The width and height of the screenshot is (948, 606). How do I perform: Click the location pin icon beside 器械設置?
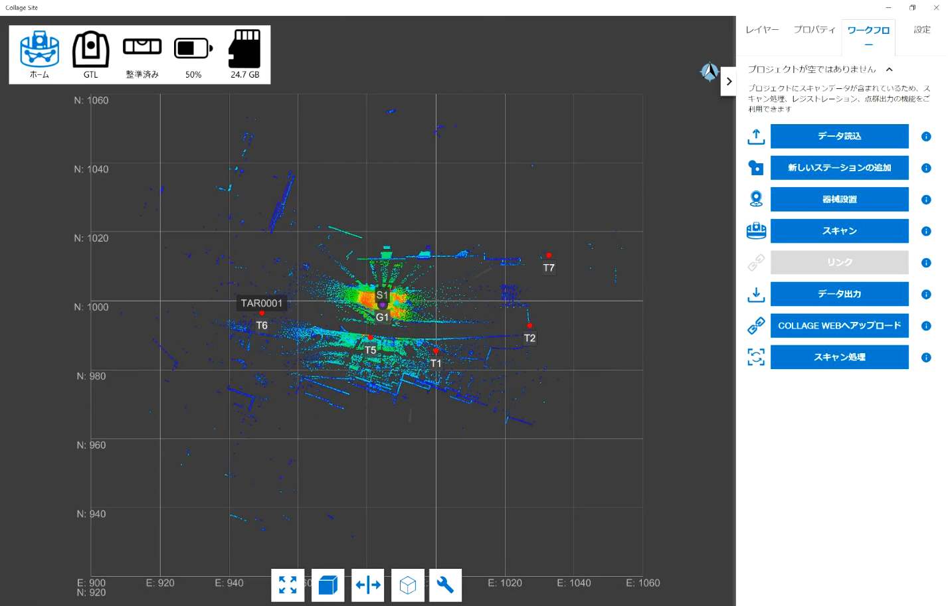click(x=756, y=199)
